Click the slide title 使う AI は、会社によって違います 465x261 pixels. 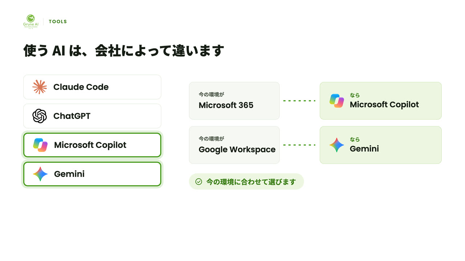(x=124, y=51)
